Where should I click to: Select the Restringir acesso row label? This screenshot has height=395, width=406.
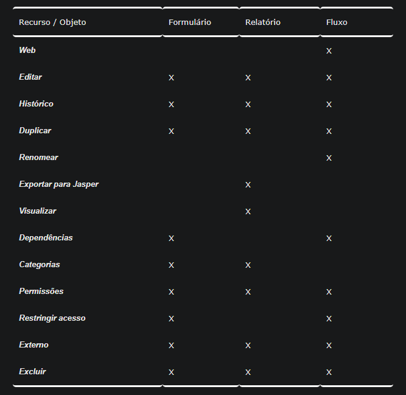coord(52,318)
